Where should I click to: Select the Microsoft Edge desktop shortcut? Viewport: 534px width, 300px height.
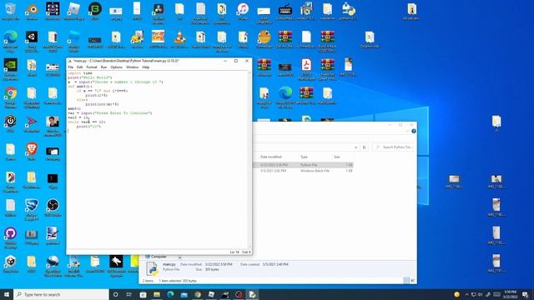(x=11, y=40)
